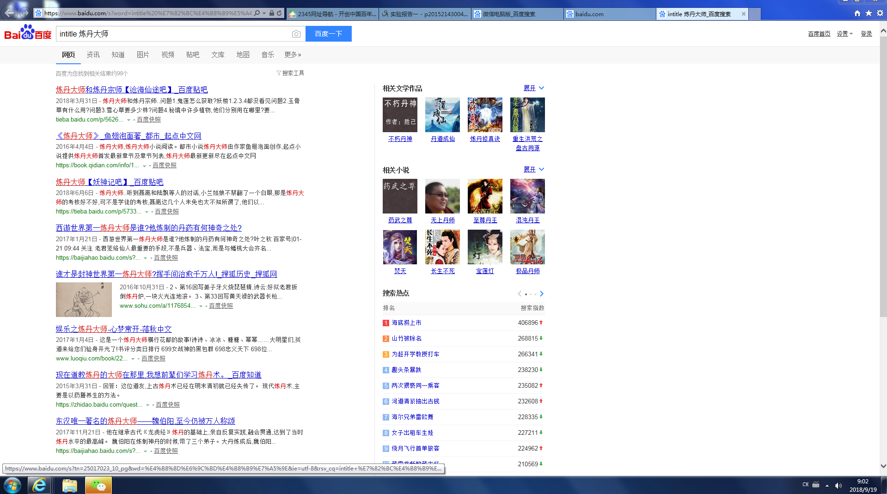Click the volume speaker tray icon

click(x=838, y=485)
